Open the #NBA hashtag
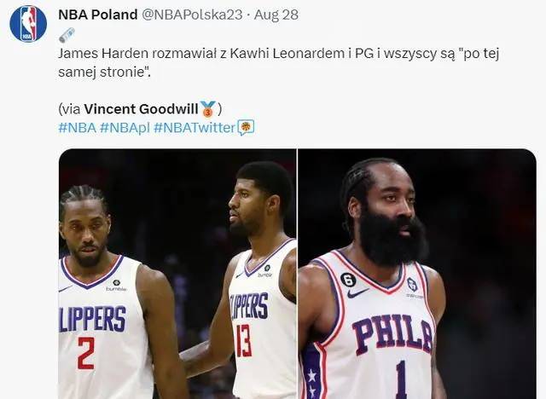This screenshot has width=546, height=399. pyautogui.click(x=78, y=128)
